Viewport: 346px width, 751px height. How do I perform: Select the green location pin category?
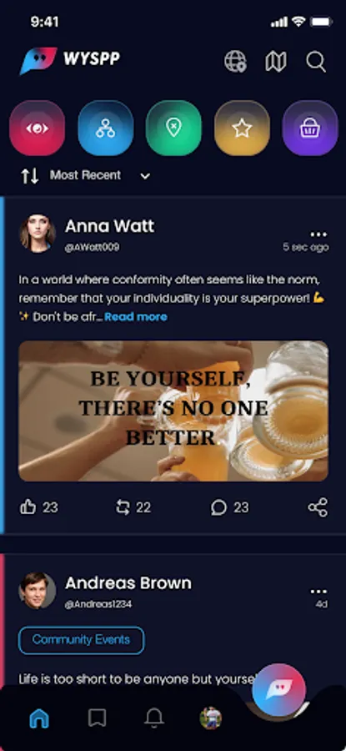click(173, 129)
